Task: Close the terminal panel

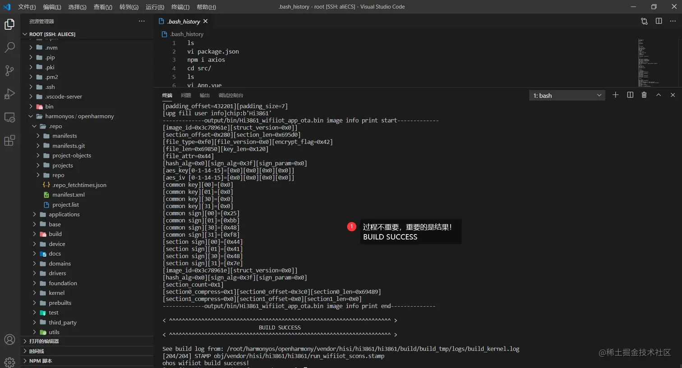Action: coord(673,95)
